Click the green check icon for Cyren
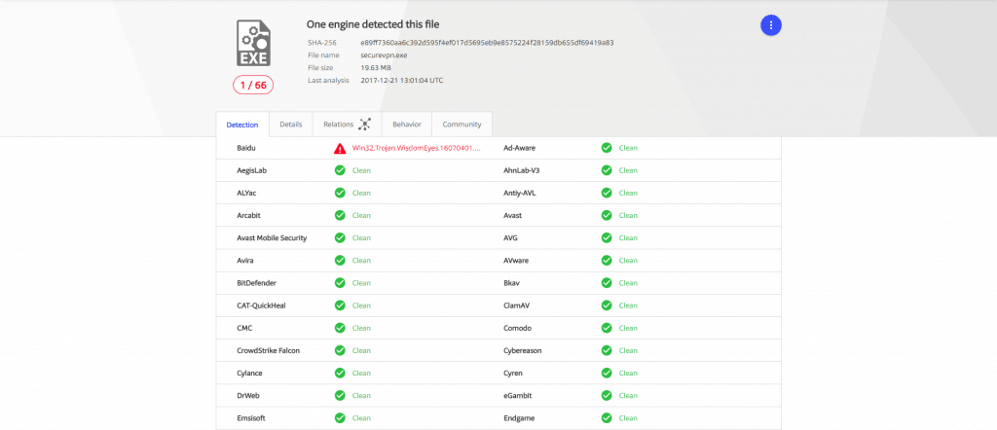This screenshot has height=430, width=997. pos(607,373)
